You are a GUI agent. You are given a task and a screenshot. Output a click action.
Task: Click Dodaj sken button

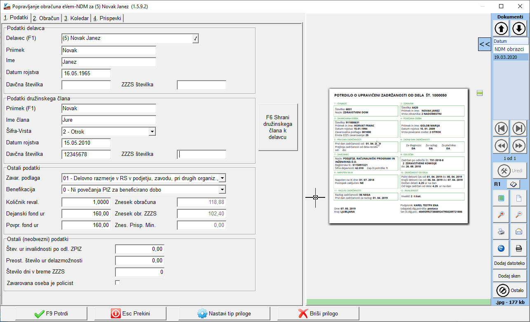point(510,276)
